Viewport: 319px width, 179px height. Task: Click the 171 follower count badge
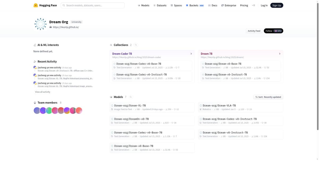(x=278, y=31)
